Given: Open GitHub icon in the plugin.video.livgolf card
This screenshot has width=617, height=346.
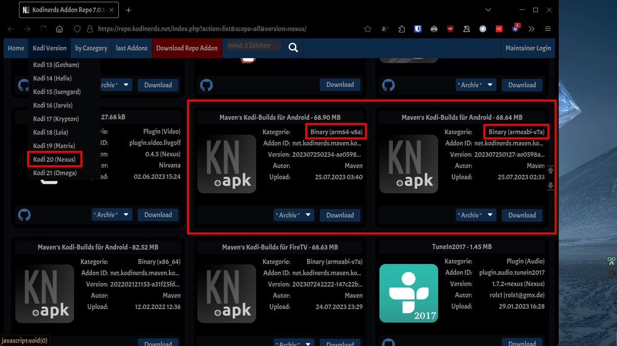Looking at the screenshot, I should coord(24,214).
